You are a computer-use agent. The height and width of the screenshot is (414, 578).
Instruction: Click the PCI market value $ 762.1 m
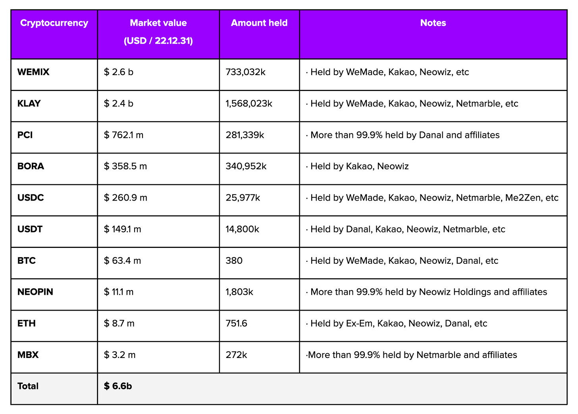tap(123, 135)
